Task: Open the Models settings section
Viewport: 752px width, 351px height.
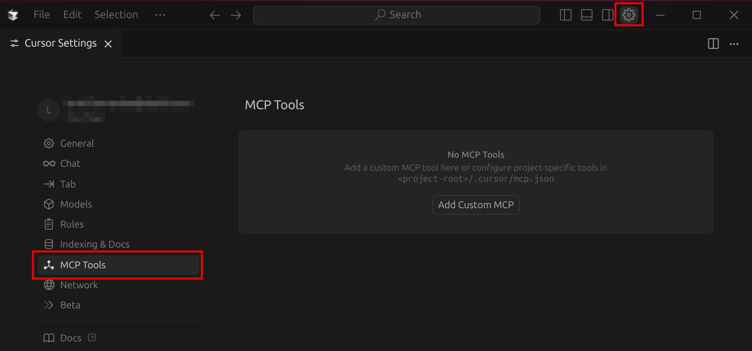Action: (76, 204)
